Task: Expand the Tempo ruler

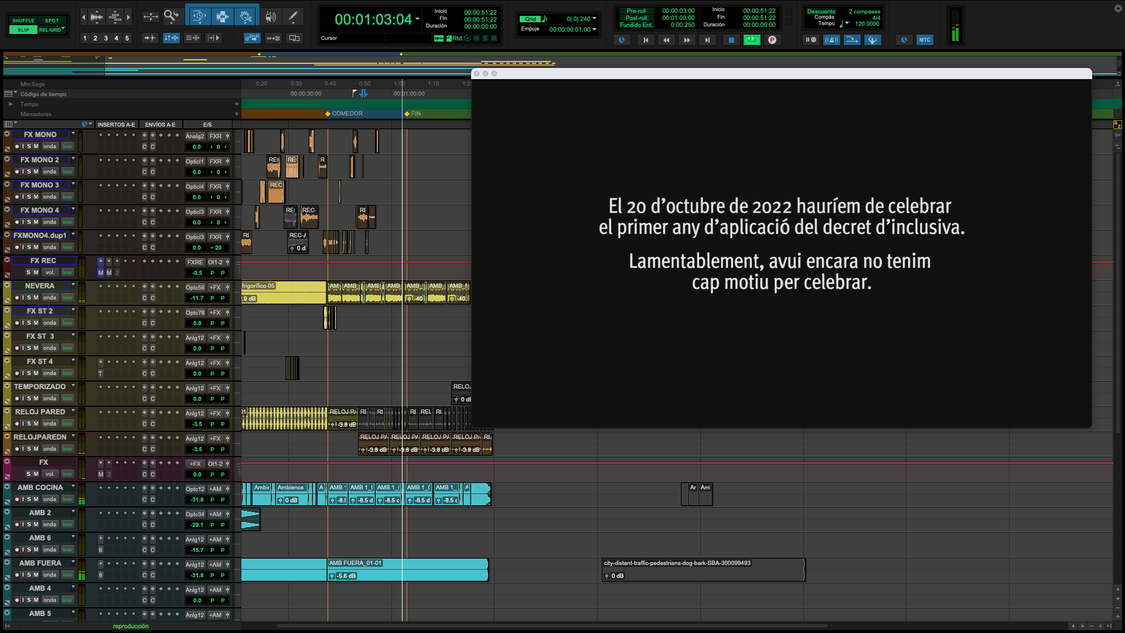Action: pos(10,104)
